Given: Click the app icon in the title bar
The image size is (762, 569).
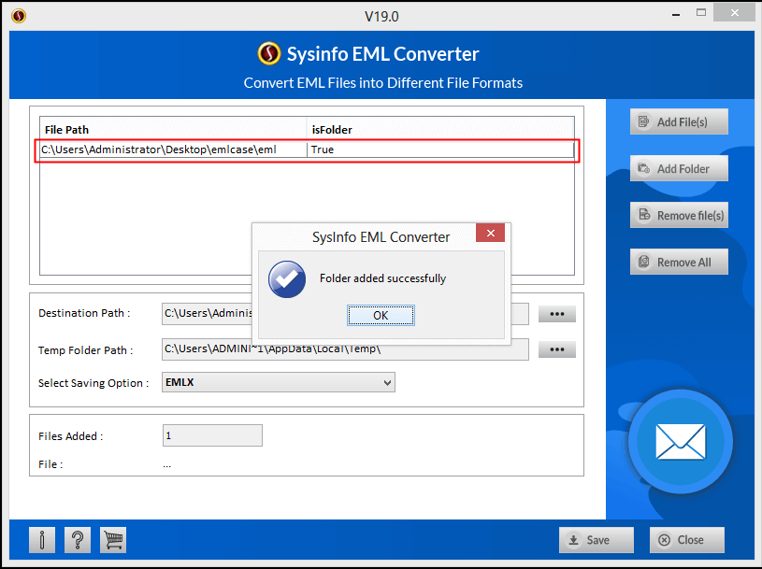Looking at the screenshot, I should (19, 15).
